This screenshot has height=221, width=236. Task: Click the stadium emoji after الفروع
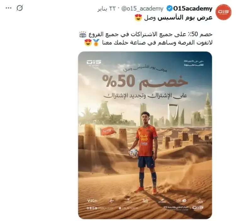coord(83,35)
